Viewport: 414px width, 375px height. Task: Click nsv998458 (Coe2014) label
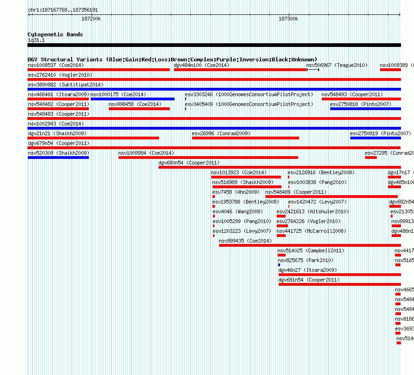pyautogui.click(x=134, y=104)
